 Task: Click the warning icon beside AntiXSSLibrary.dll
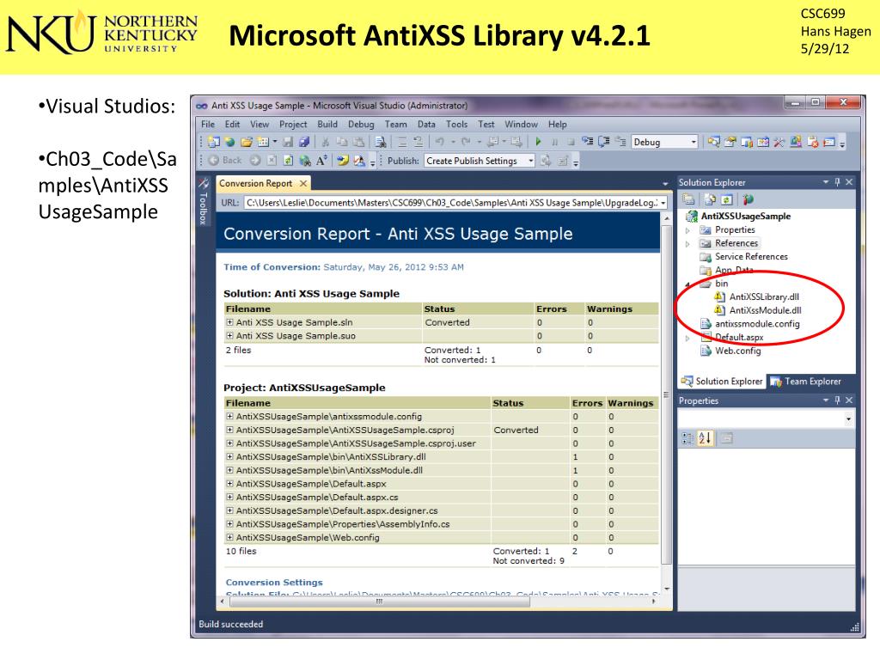[x=719, y=296]
